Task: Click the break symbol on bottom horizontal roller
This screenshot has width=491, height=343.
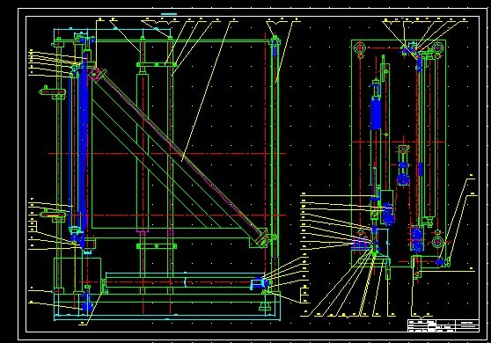Action: (x=185, y=282)
